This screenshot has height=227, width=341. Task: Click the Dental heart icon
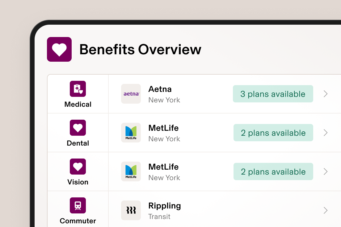[x=78, y=127]
